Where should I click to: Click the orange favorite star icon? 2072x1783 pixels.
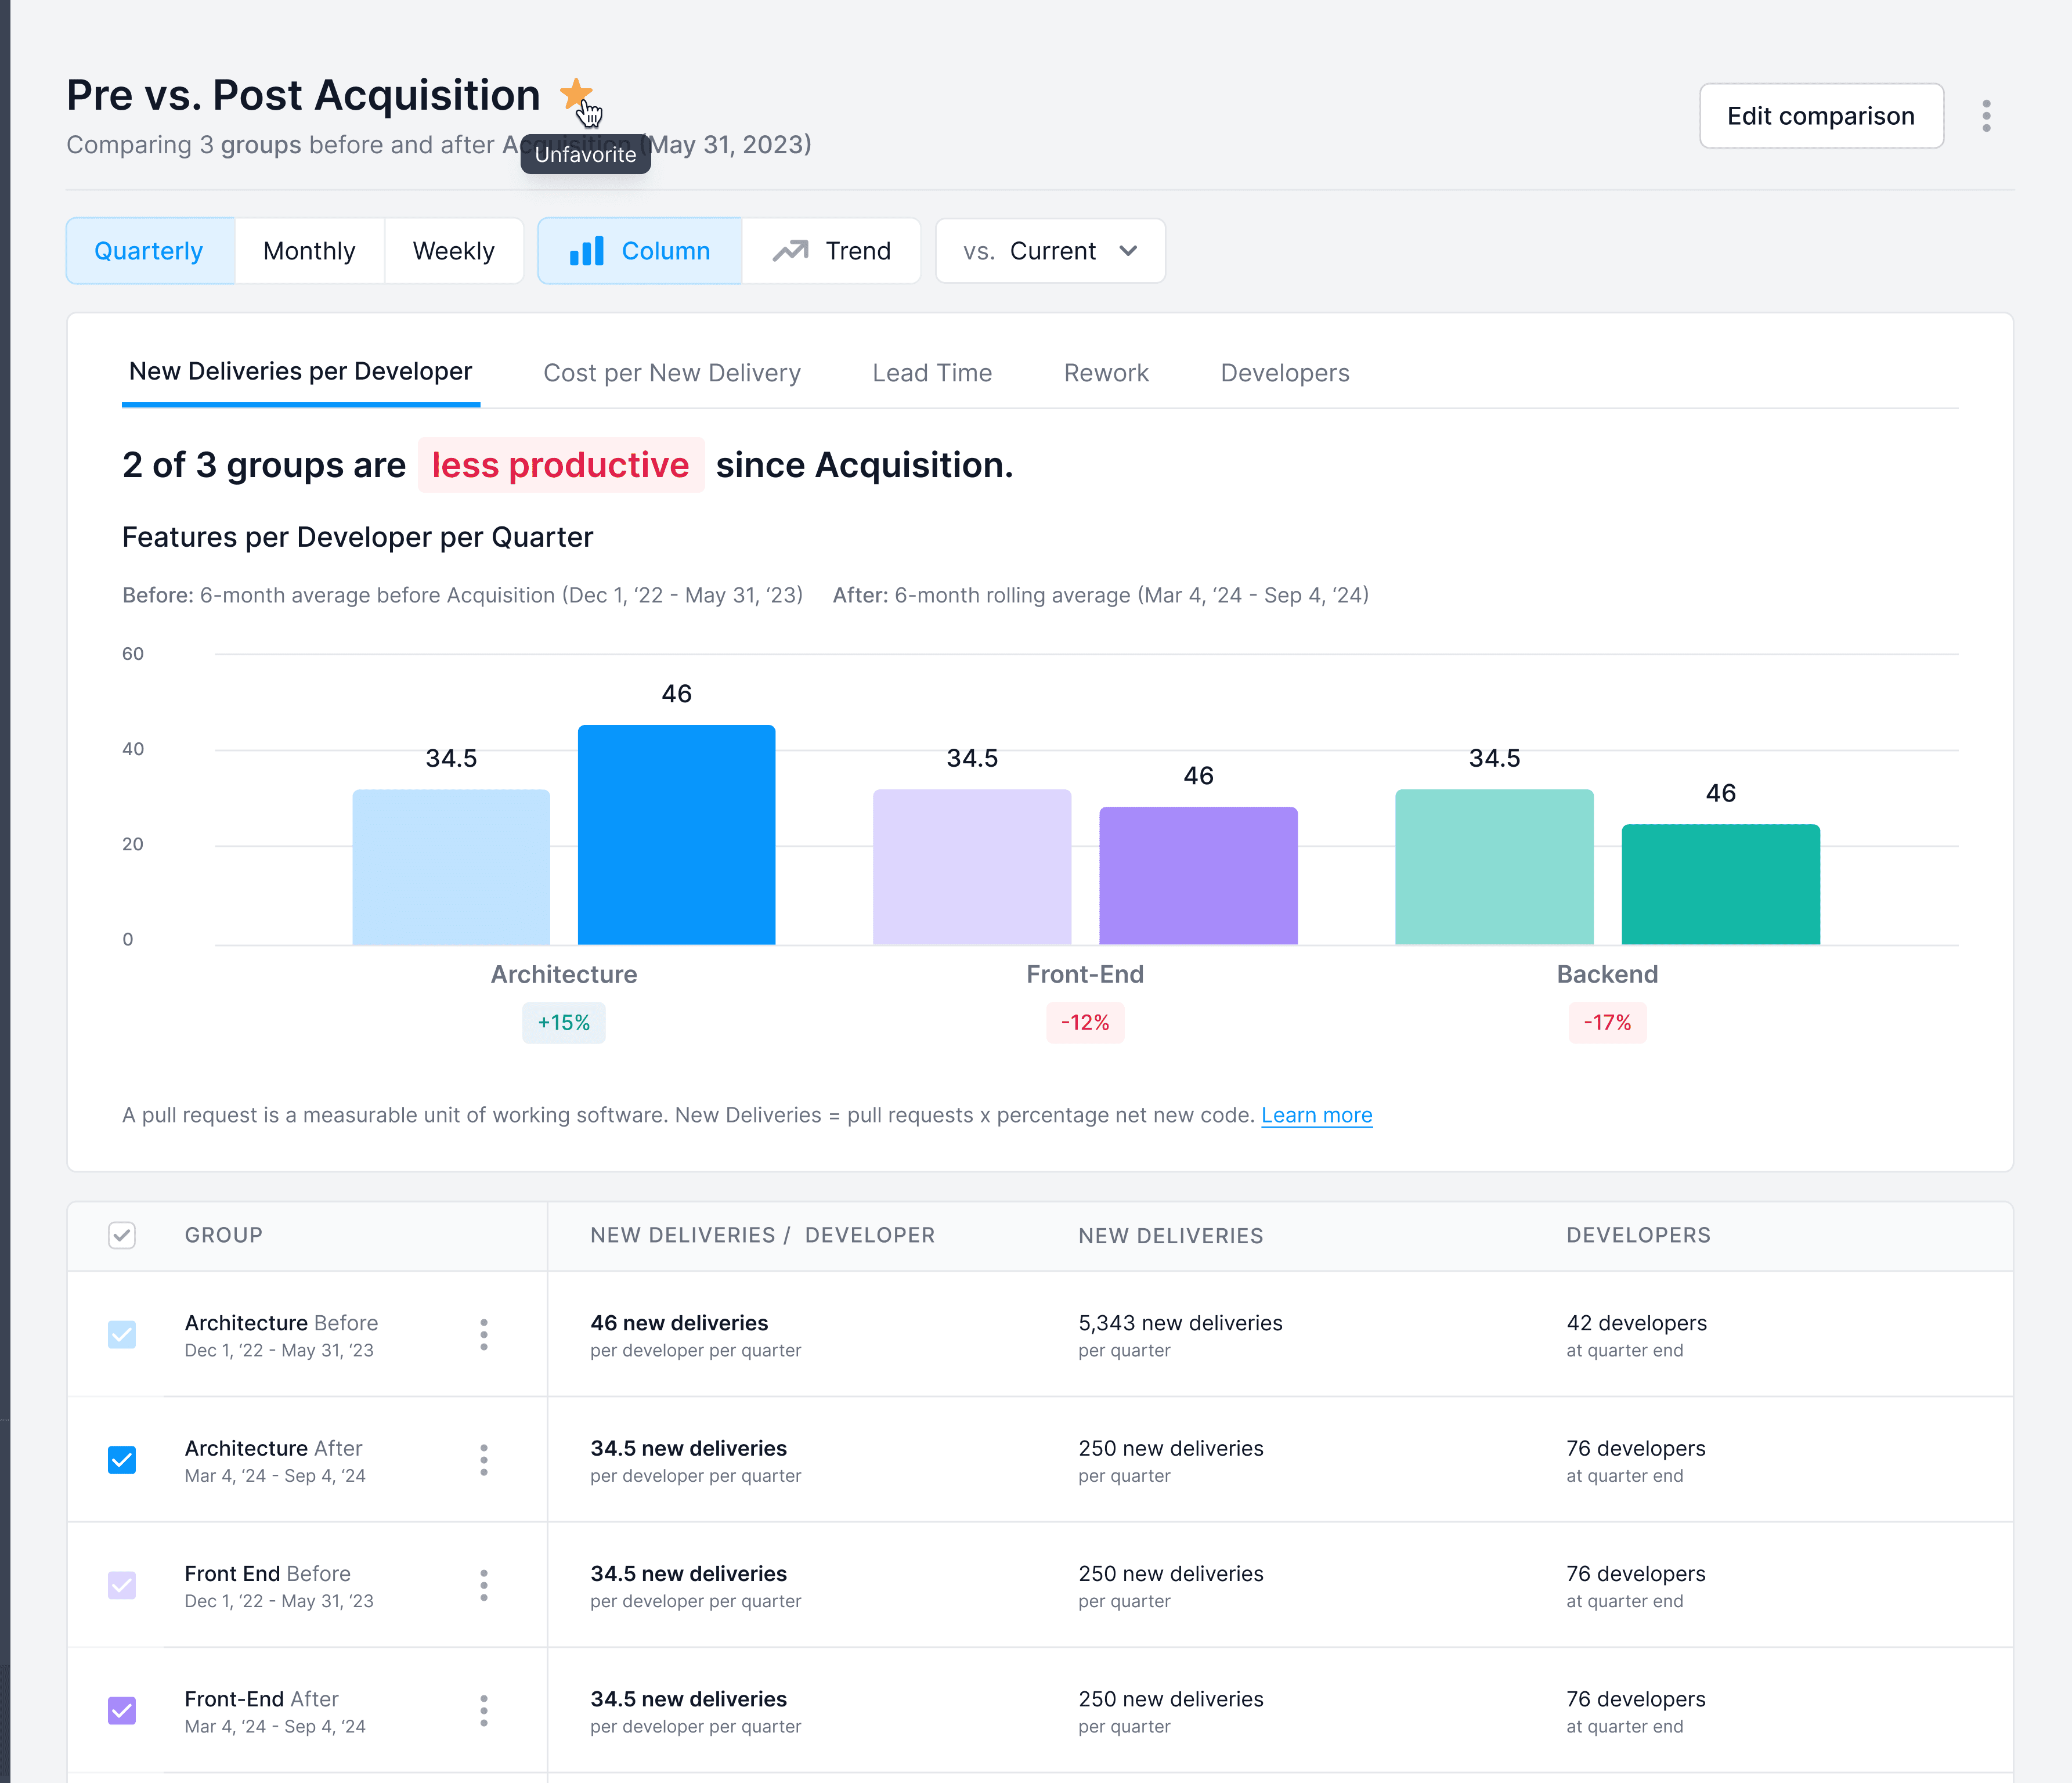coord(575,94)
